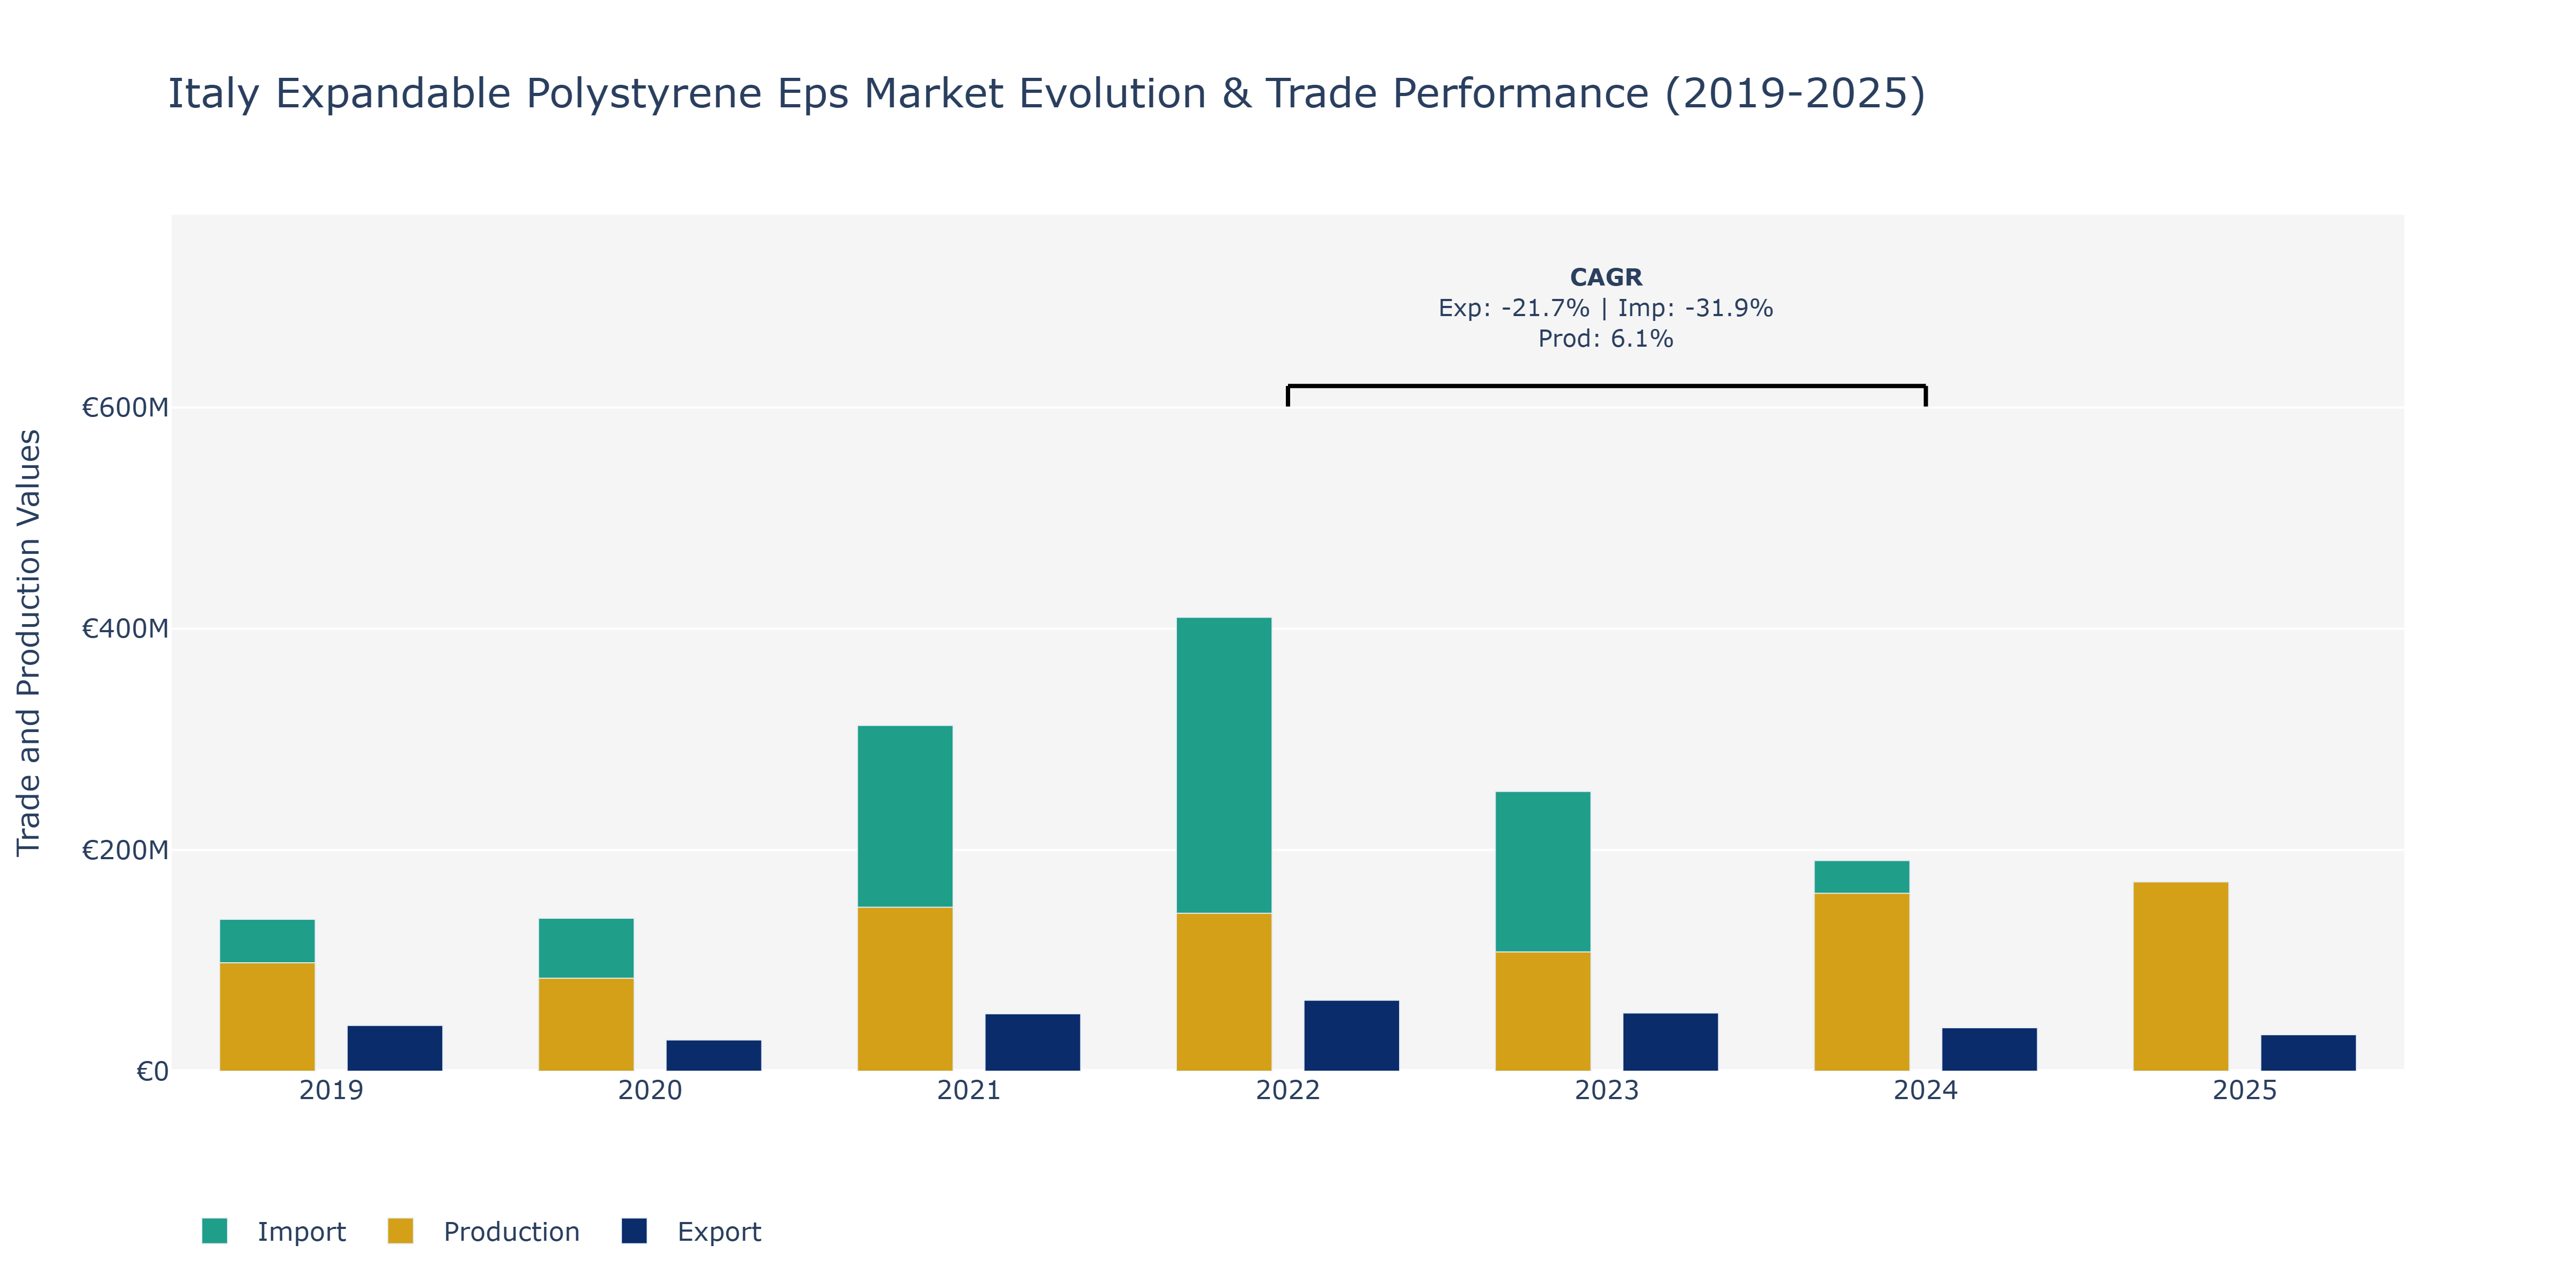Image resolution: width=2576 pixels, height=1288 pixels.
Task: Click the 2021 Export bar
Action: pyautogui.click(x=1033, y=1042)
